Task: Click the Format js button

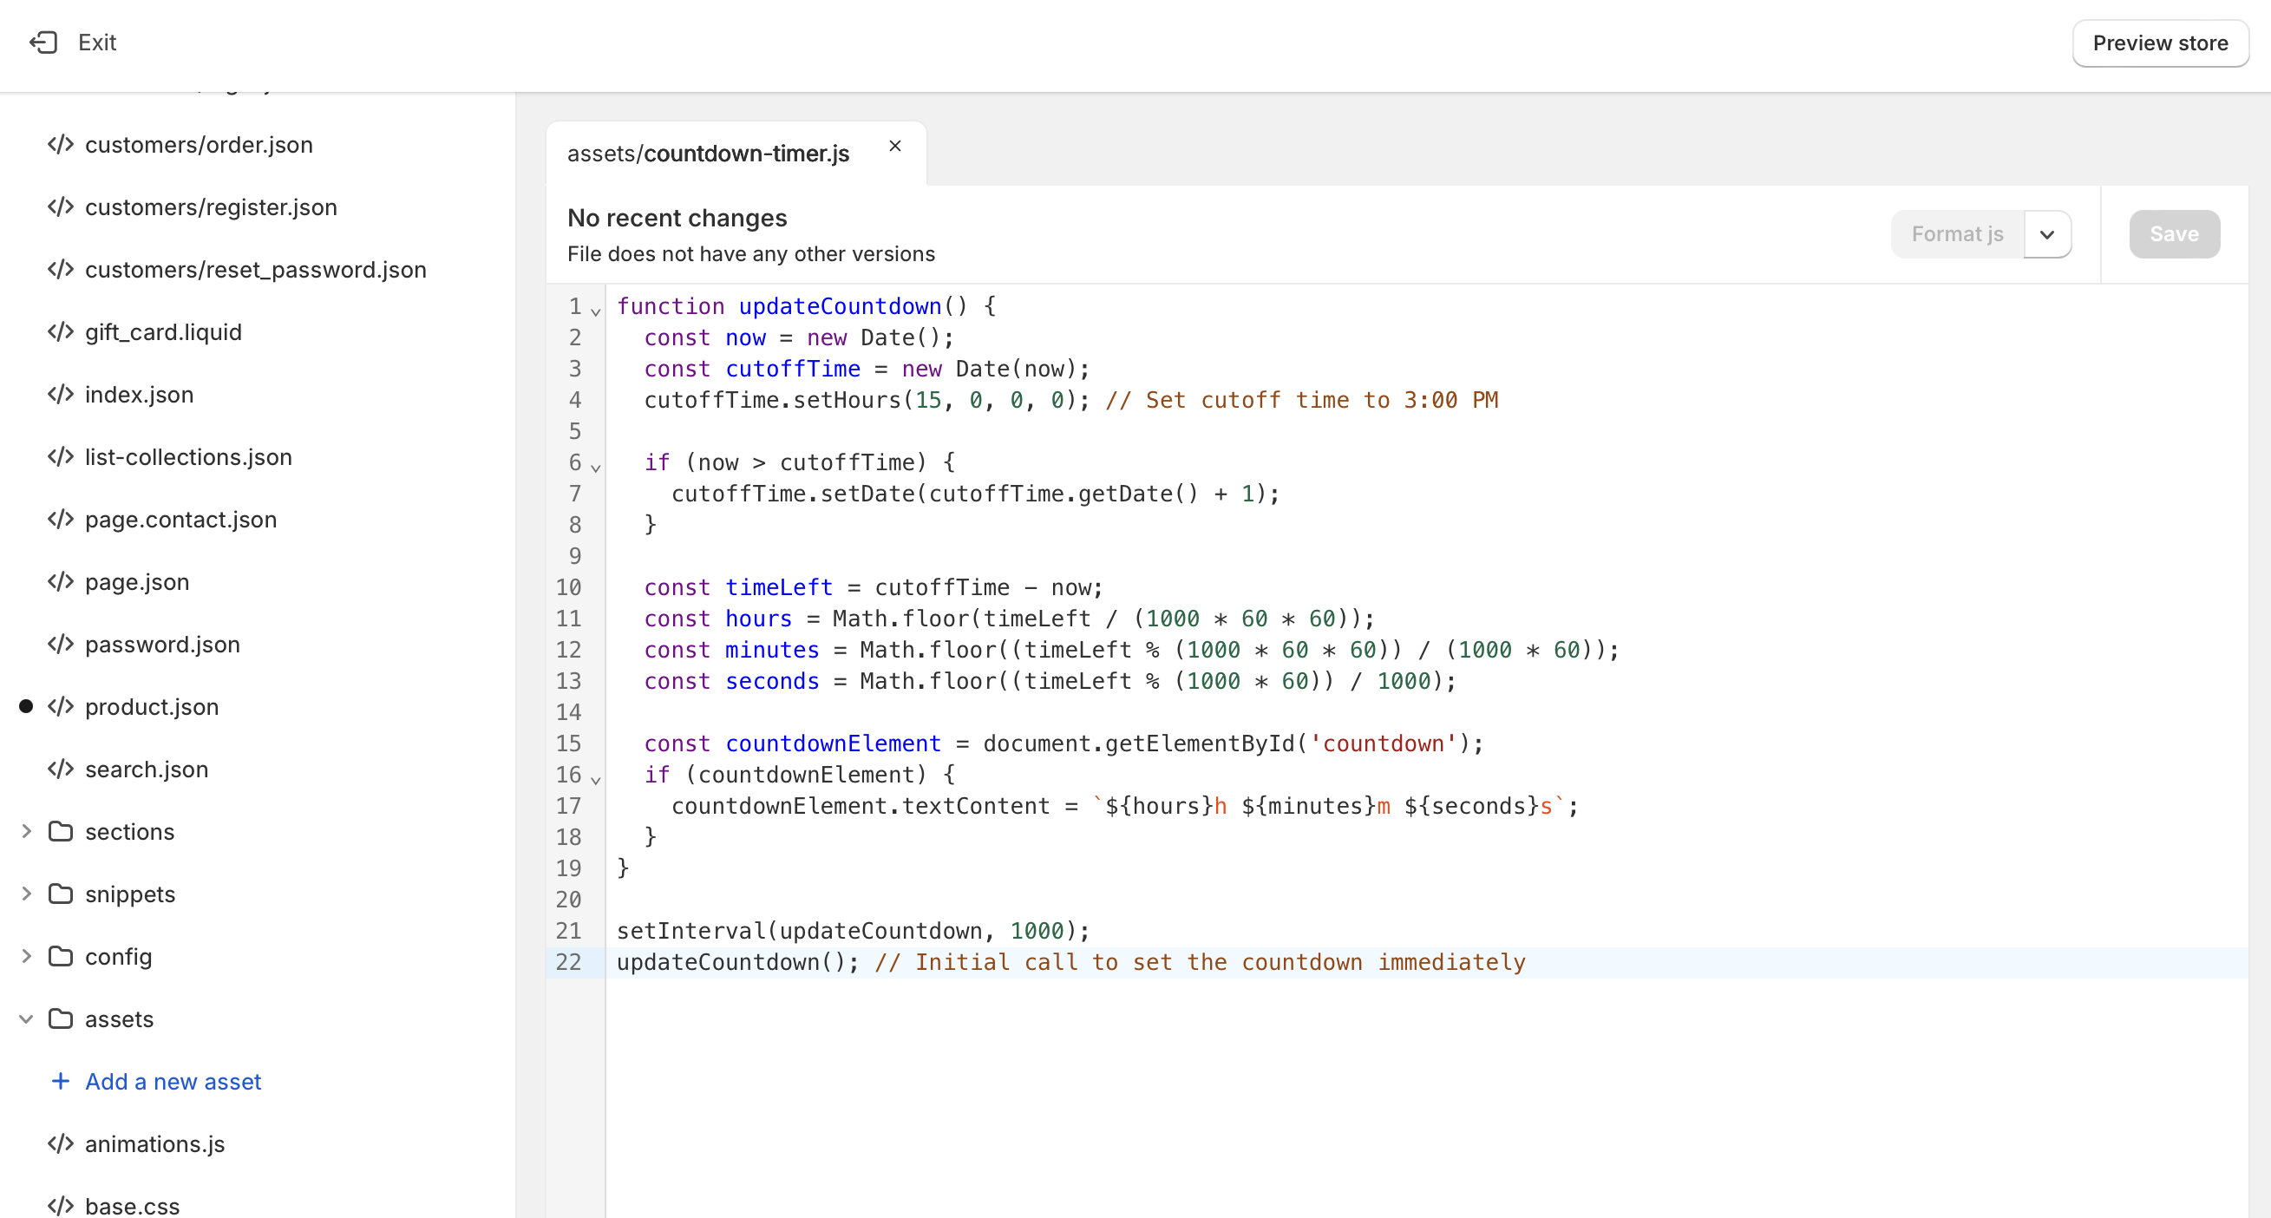Action: (x=1957, y=234)
